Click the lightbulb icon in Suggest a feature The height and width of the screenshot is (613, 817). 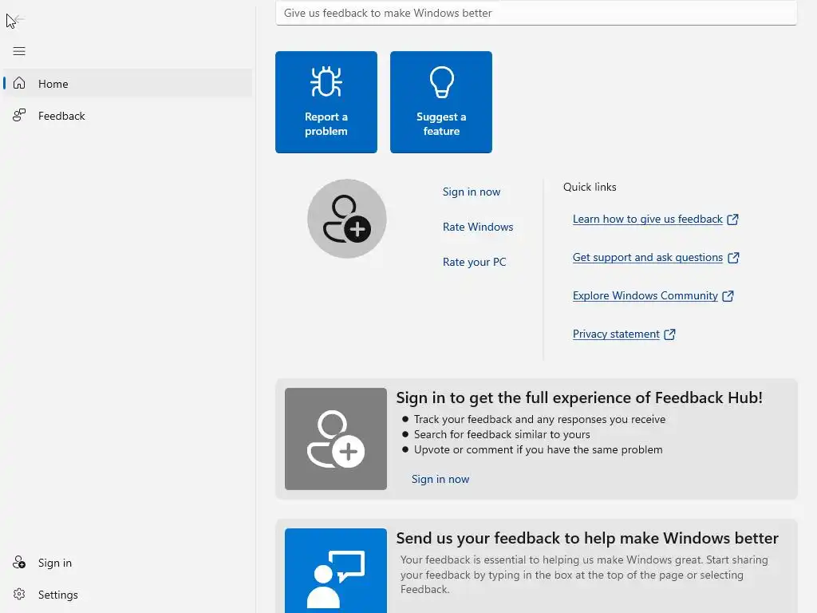pyautogui.click(x=441, y=82)
